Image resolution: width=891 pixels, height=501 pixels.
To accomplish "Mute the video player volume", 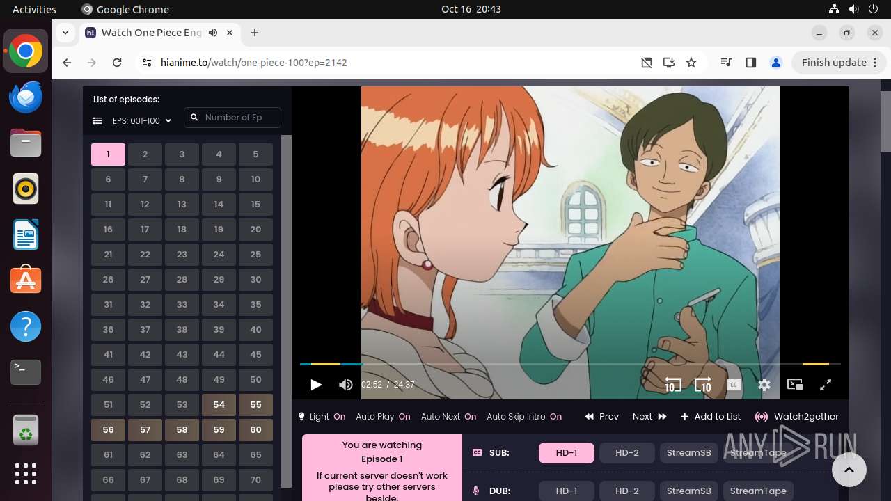I will pos(345,384).
